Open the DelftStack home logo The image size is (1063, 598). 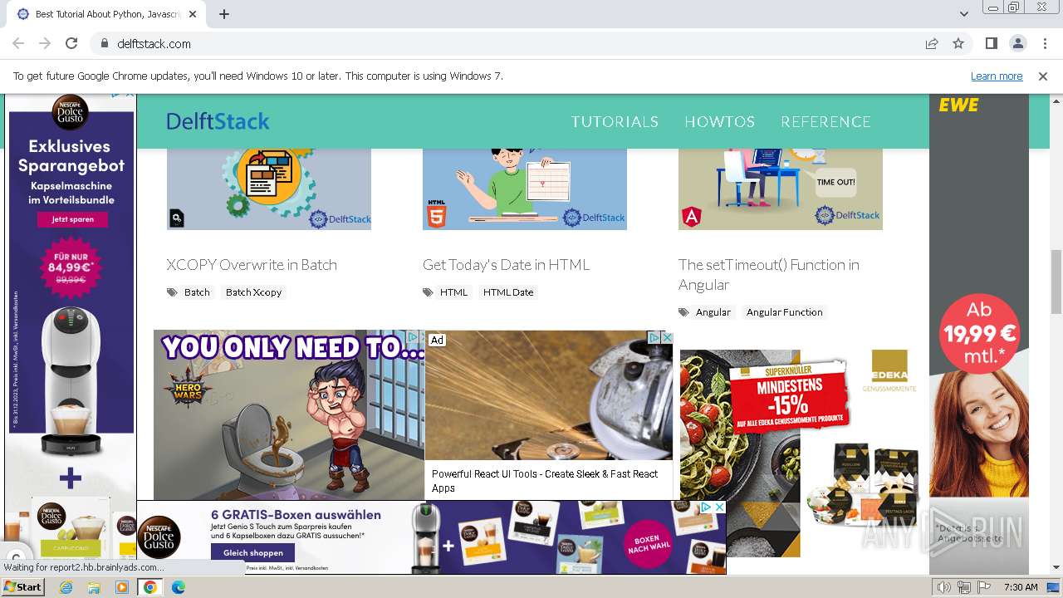click(218, 121)
